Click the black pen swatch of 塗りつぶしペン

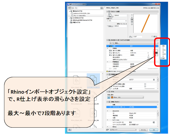click(x=155, y=53)
